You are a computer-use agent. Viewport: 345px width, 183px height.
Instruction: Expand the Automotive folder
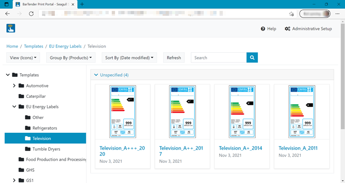tap(14, 86)
